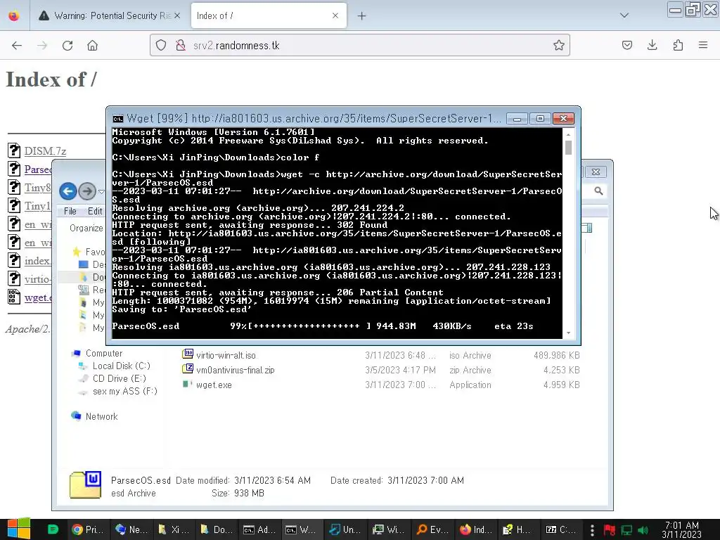Close the Warning security risk tab

click(177, 15)
